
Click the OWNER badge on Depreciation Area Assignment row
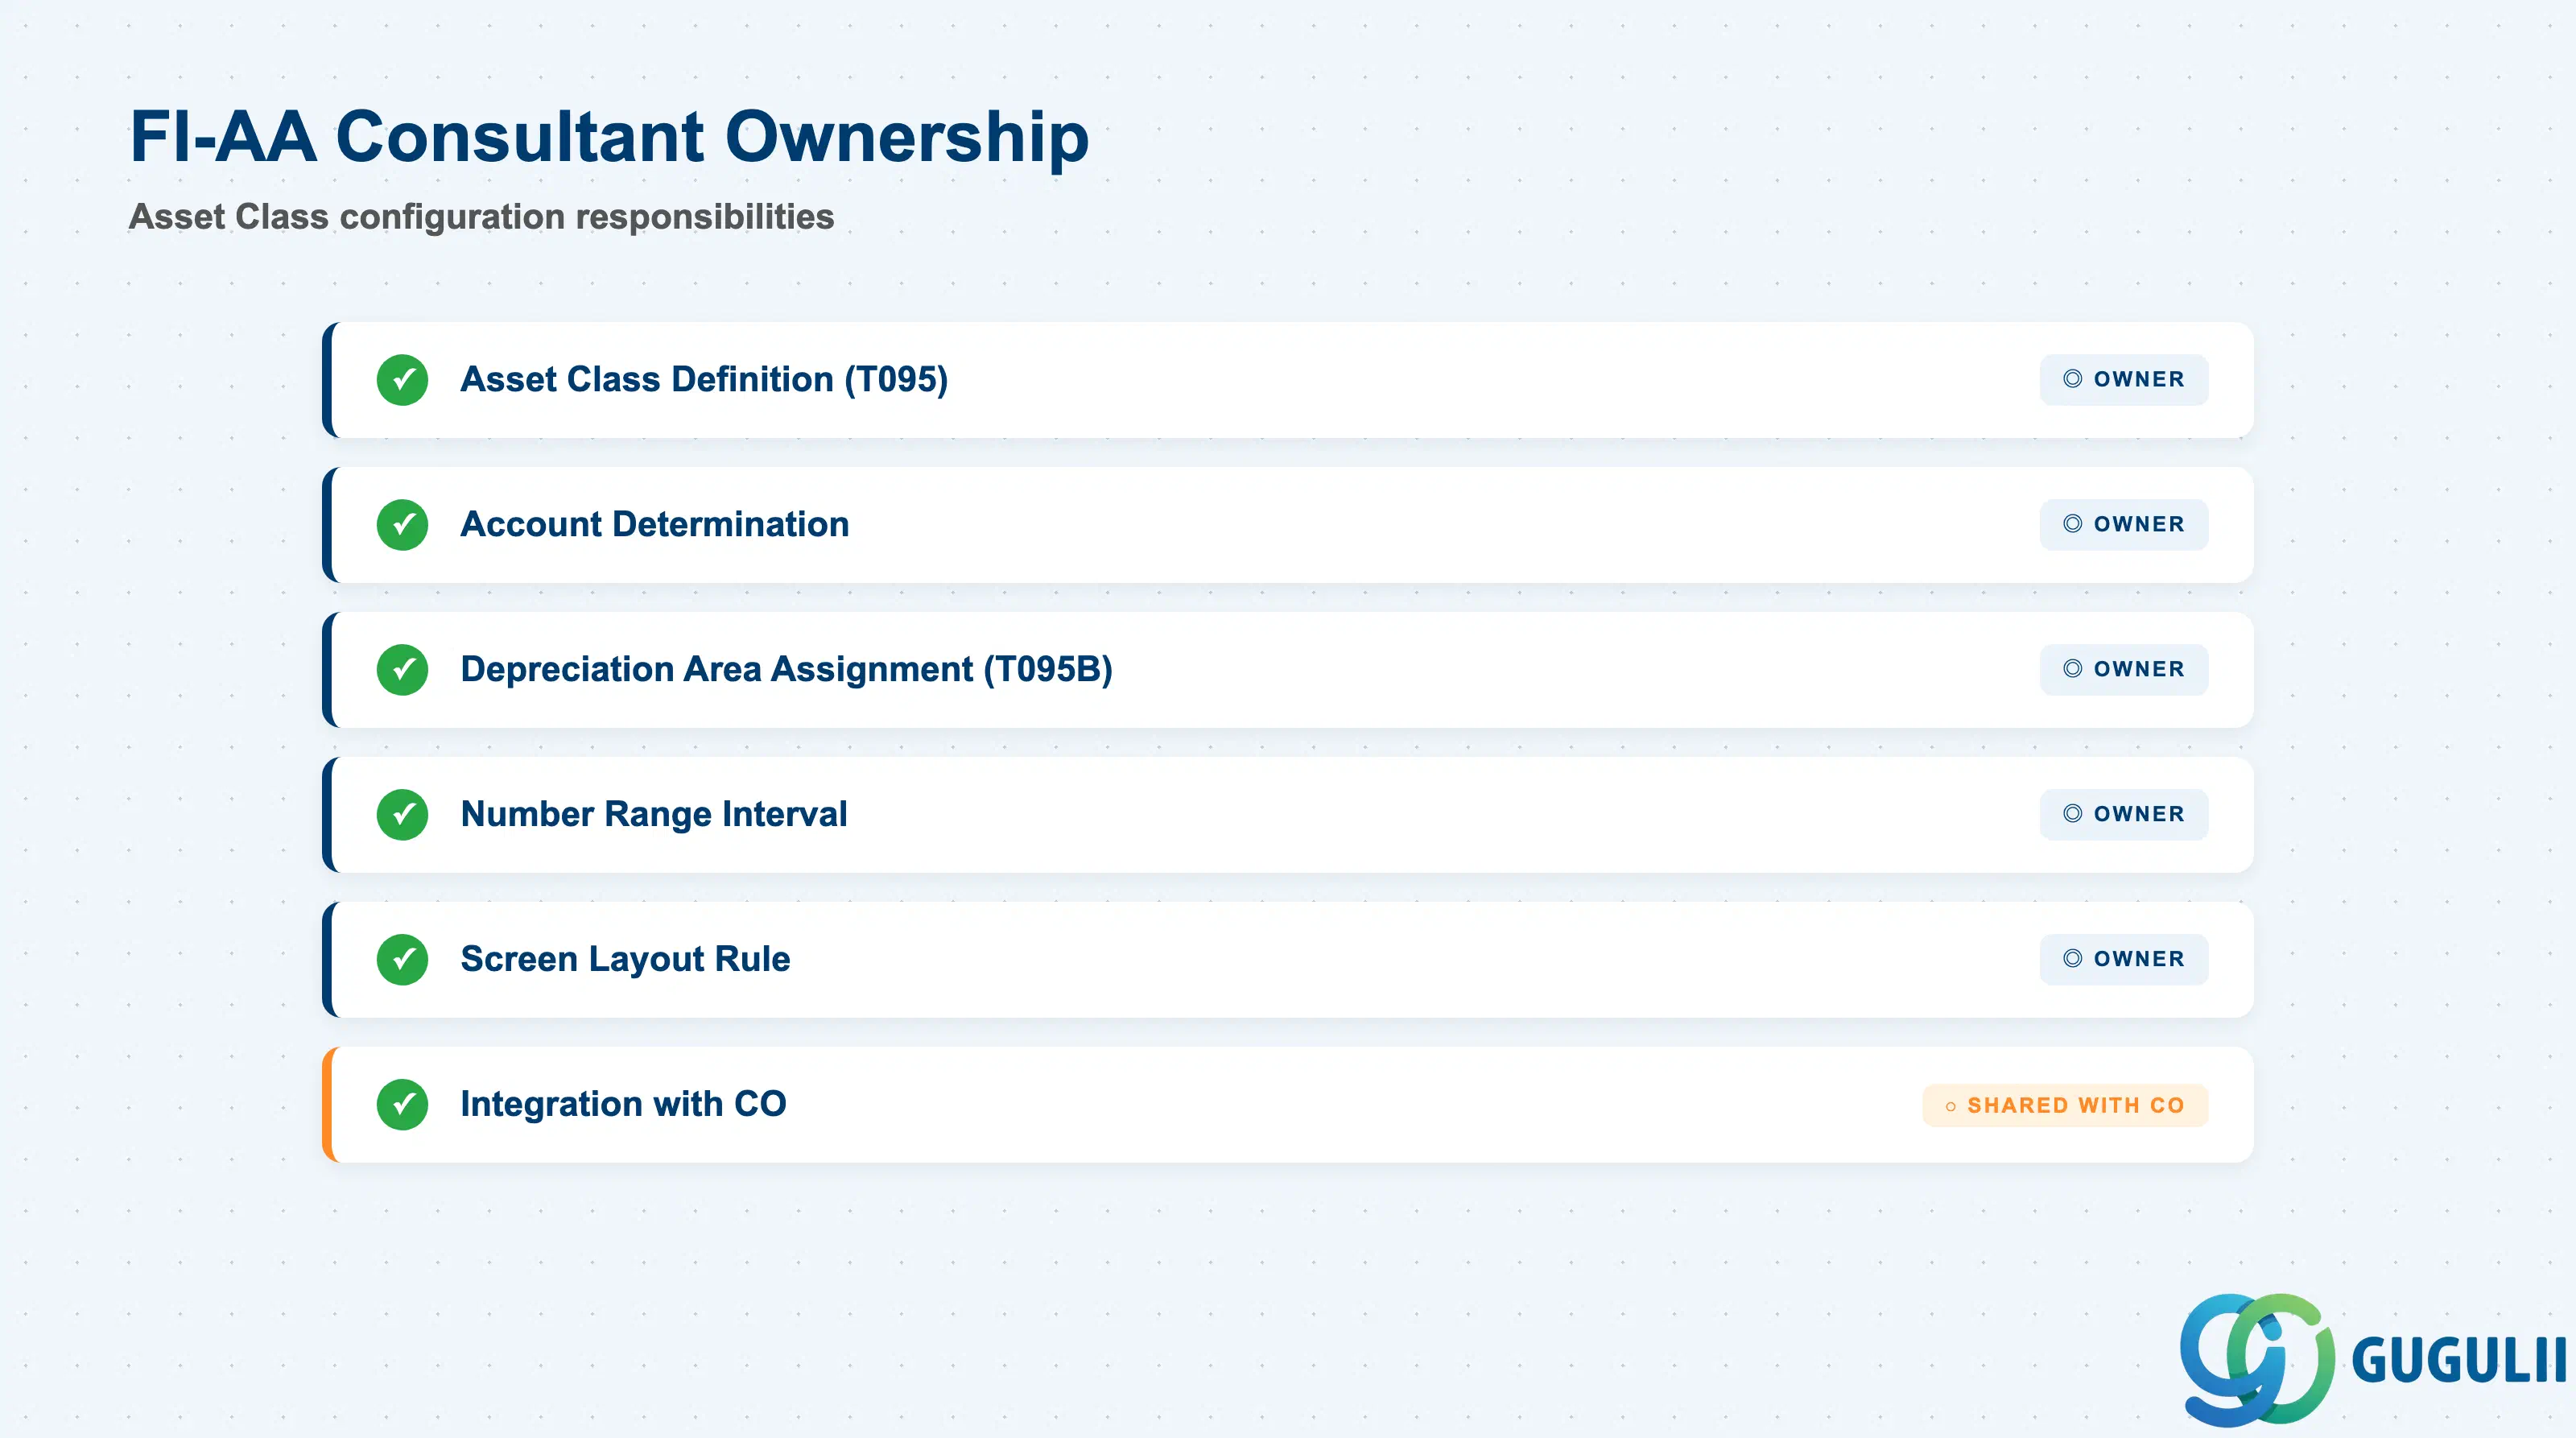[x=2124, y=670]
